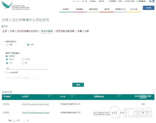Open the SFC Facebook page icon
The height and width of the screenshot is (123, 156).
pos(150,1)
